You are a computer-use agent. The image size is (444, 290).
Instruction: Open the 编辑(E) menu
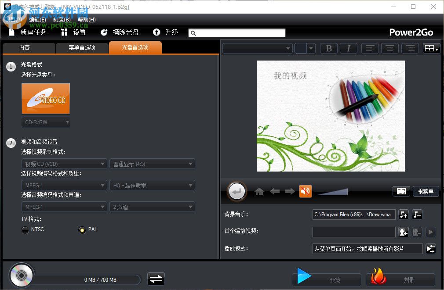(37, 19)
